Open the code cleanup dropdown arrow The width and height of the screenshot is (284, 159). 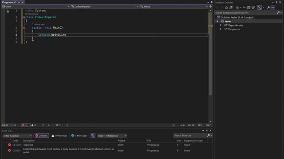point(60,125)
